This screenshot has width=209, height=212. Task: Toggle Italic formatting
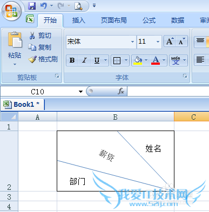pos(84,60)
